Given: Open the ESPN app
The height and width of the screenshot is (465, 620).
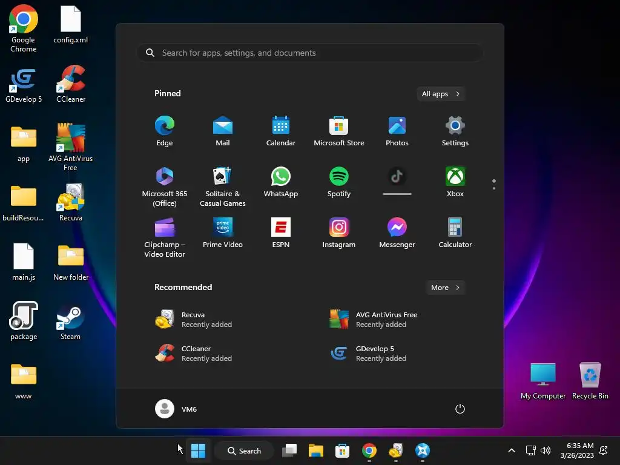Looking at the screenshot, I should [281, 233].
